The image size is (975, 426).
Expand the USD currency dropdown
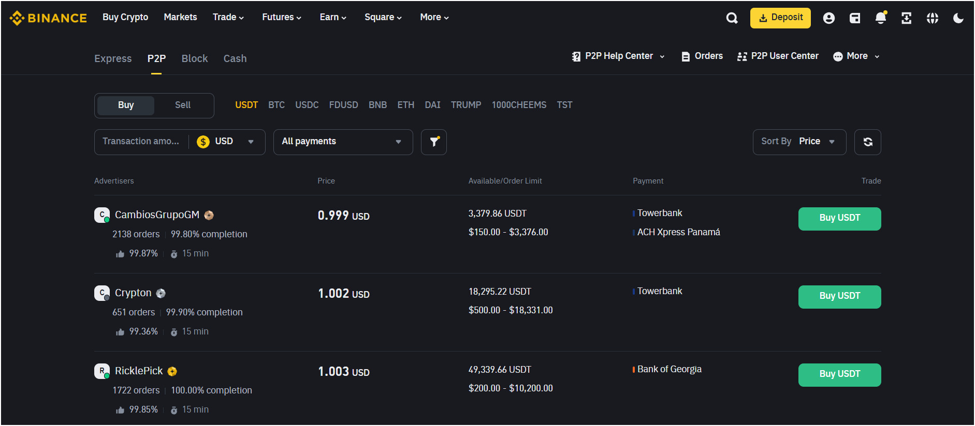227,142
